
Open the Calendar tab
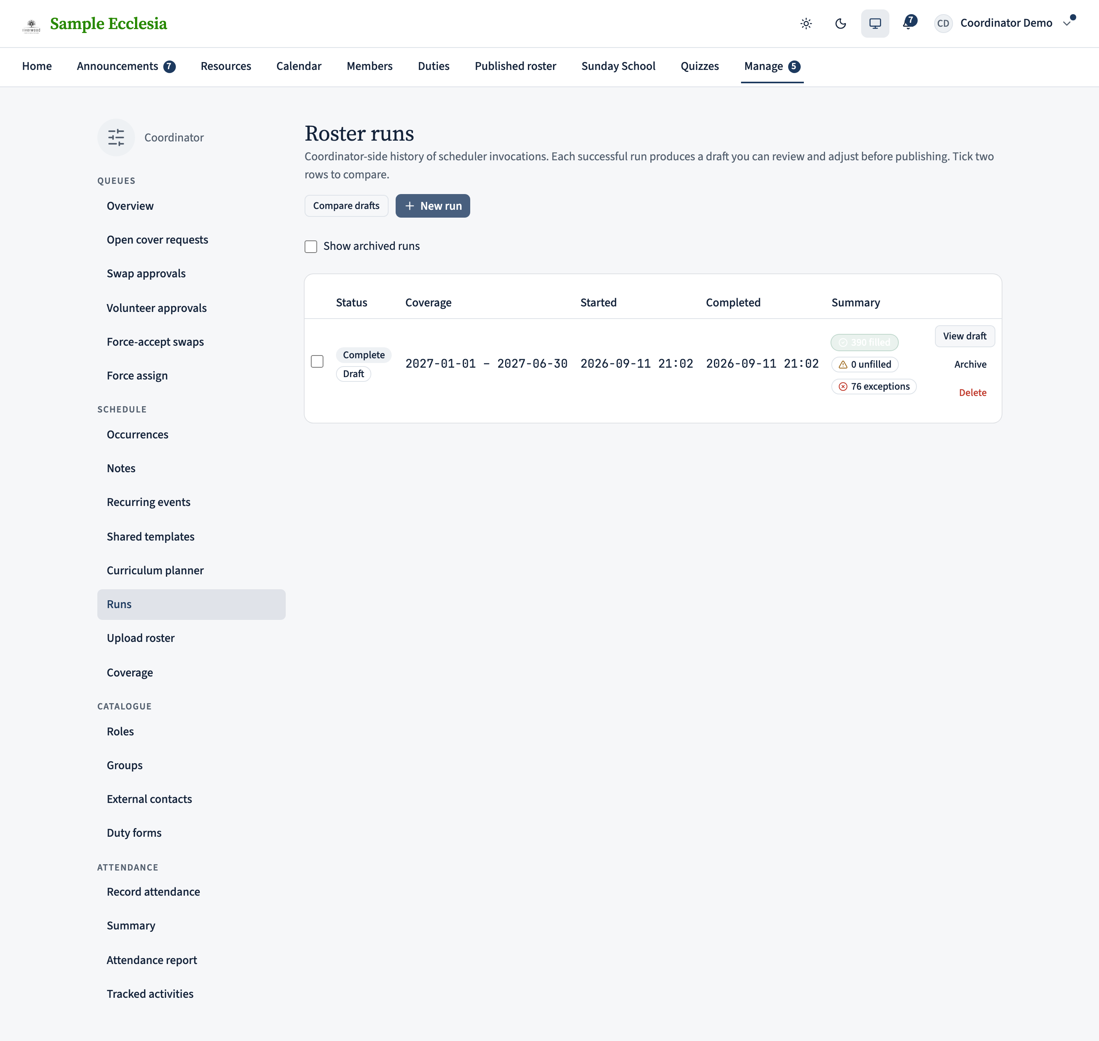click(299, 66)
